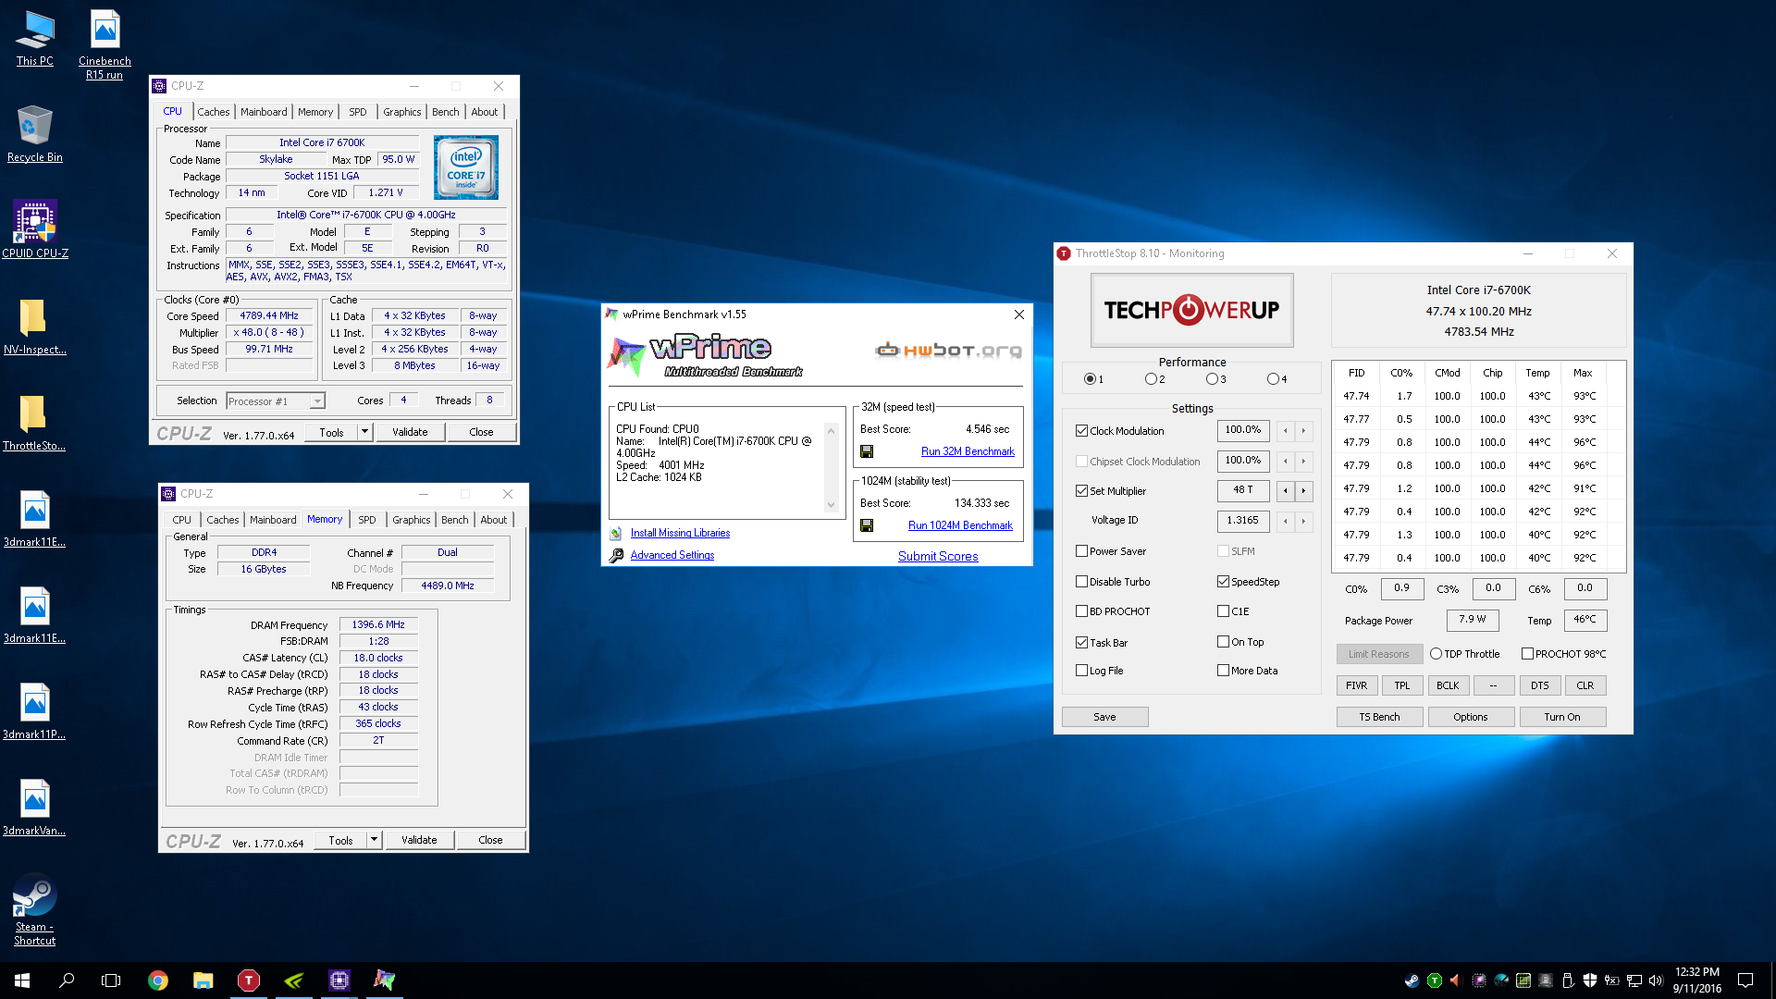Open Advanced Settings in wPrime

(672, 555)
